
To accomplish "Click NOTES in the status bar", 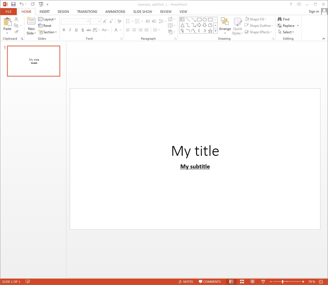I will pos(186,282).
